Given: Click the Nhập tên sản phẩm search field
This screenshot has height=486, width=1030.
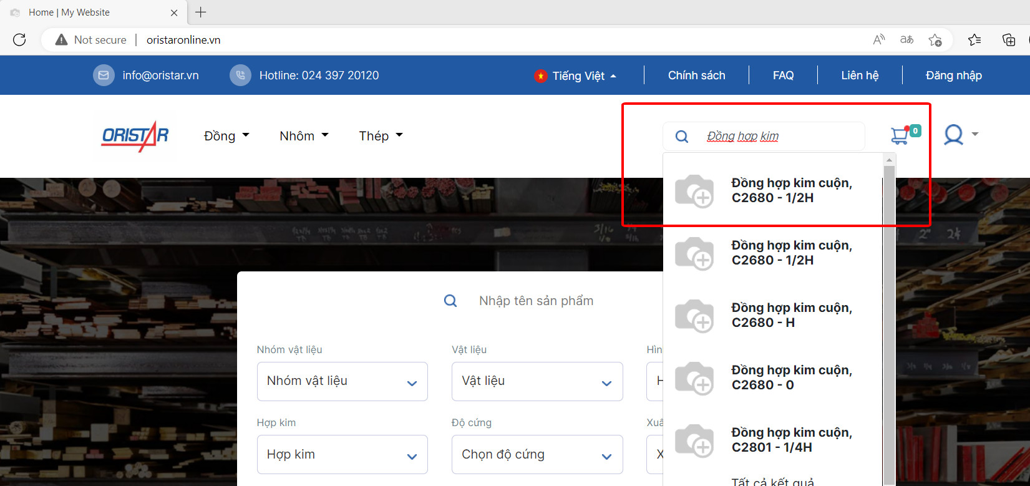Looking at the screenshot, I should pyautogui.click(x=537, y=301).
